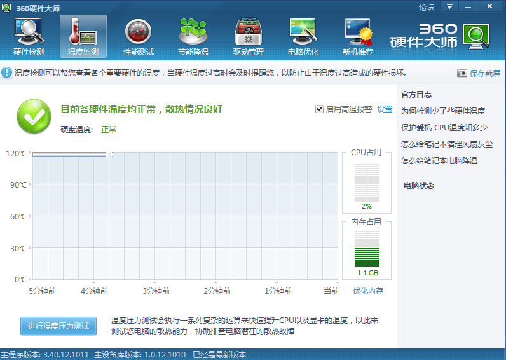Open article 保护爱机 CPU温度知多少

tap(444, 128)
